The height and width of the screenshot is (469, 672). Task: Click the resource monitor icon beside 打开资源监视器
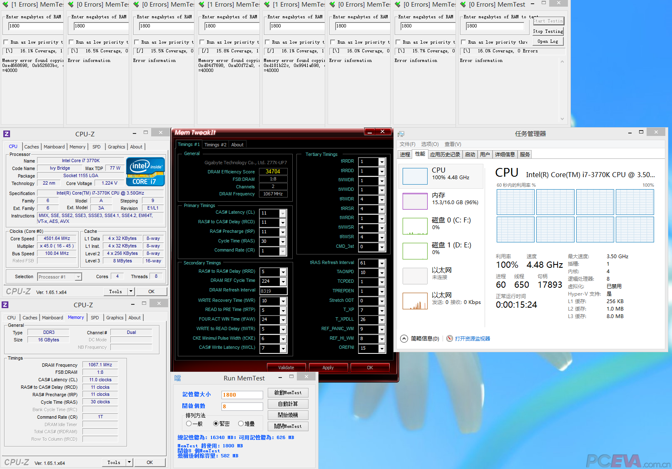(450, 338)
